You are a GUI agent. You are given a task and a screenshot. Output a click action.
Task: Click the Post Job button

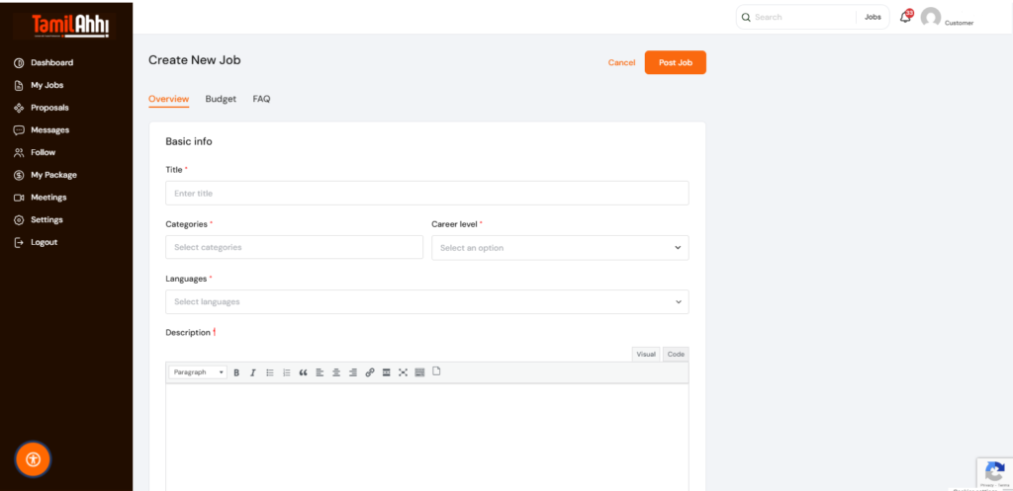[x=675, y=62]
